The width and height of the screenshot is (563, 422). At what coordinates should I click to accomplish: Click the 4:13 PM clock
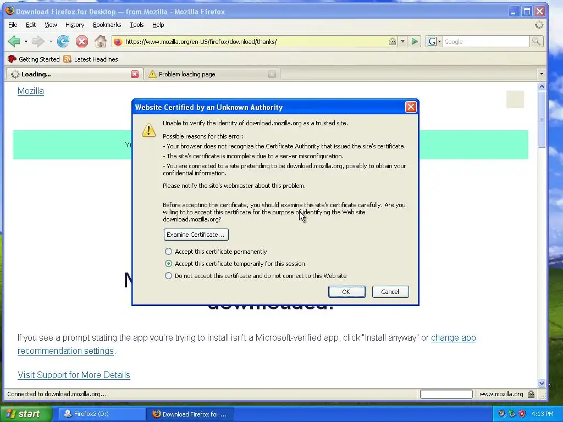point(542,414)
